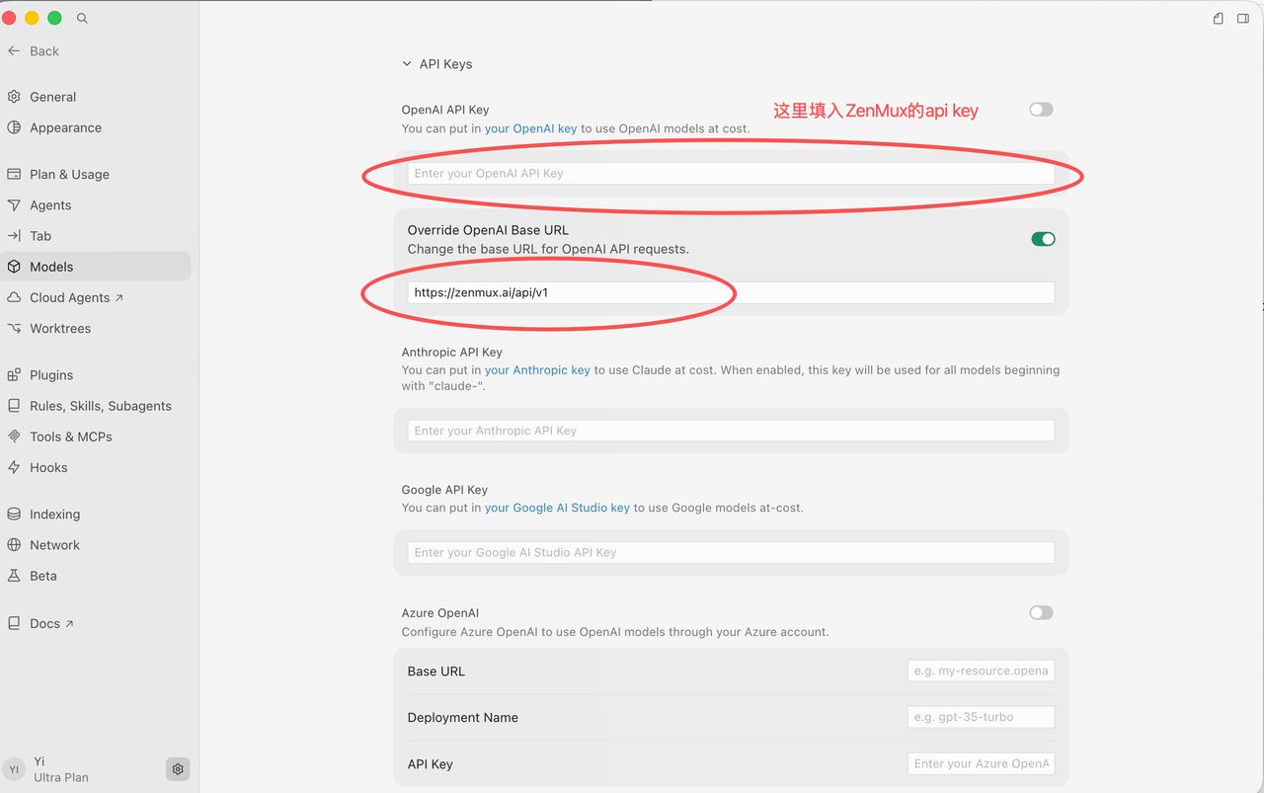Go Back from settings

click(44, 51)
